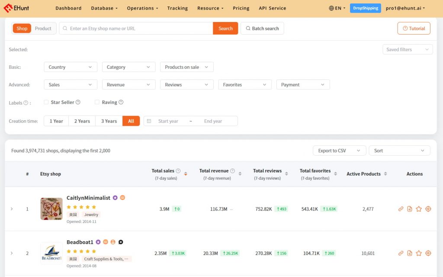This screenshot has height=277, width=443.
Task: Open the Payment filter dropdown
Action: [303, 85]
